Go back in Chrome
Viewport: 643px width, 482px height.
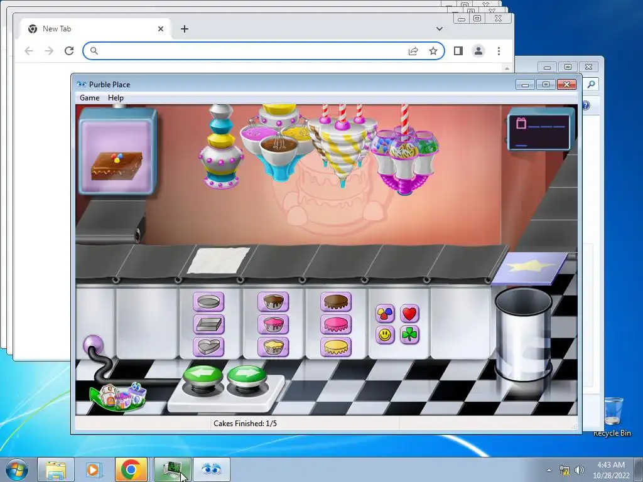tap(29, 51)
